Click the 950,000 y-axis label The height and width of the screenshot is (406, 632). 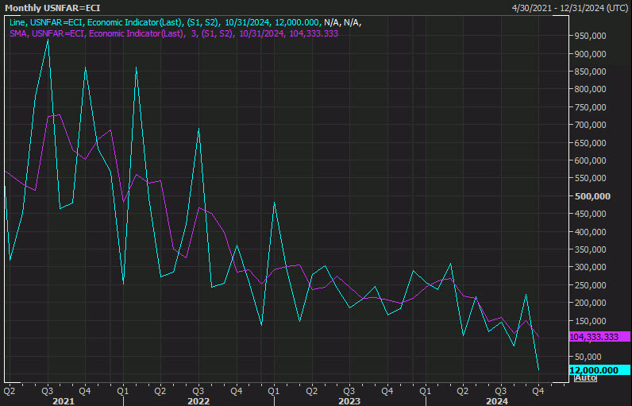(590, 36)
